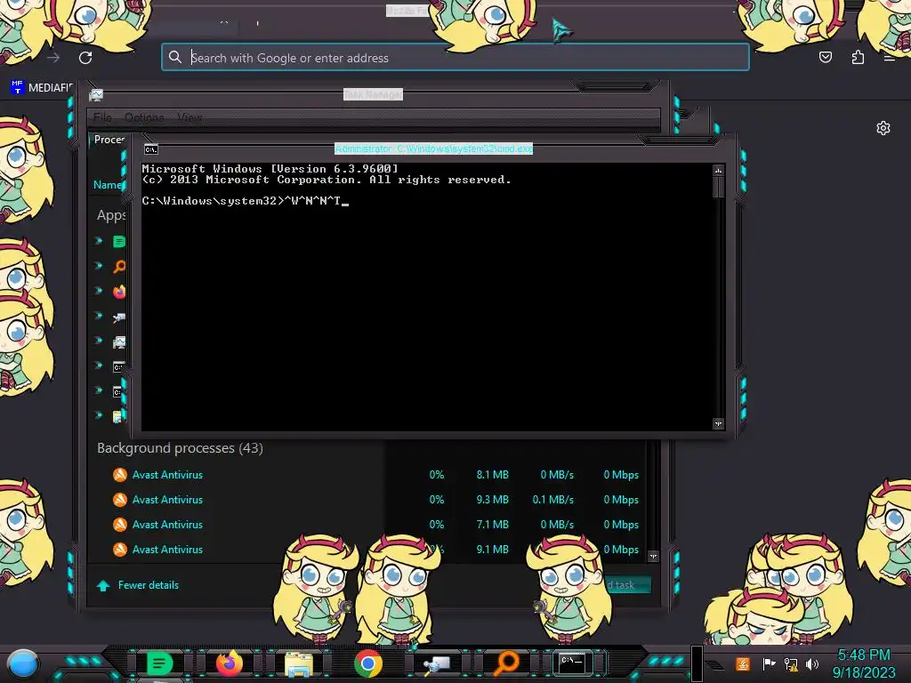Open green notes app from taskbar
Image resolution: width=911 pixels, height=683 pixels.
159,663
